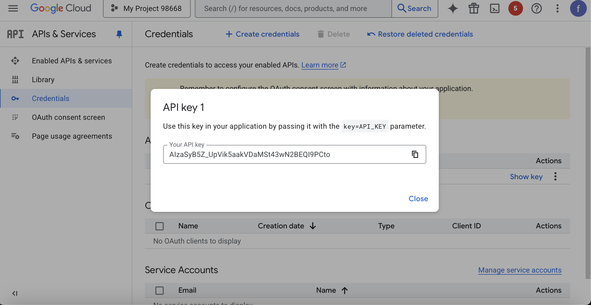The width and height of the screenshot is (591, 305).
Task: Open Manage service accounts link
Action: tap(520, 270)
